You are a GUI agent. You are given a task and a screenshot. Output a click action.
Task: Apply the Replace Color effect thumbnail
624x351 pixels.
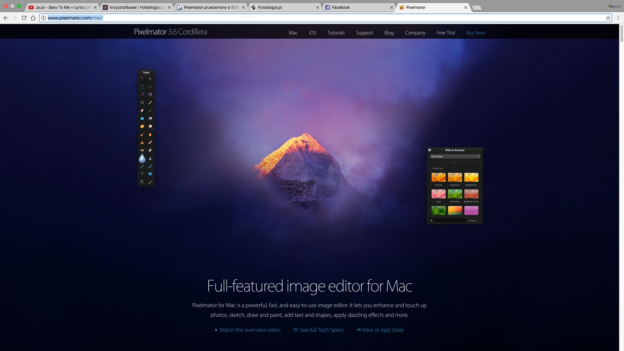coord(471,194)
